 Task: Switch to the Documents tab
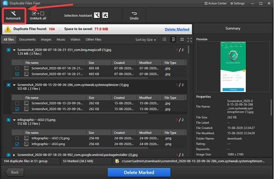(27, 40)
